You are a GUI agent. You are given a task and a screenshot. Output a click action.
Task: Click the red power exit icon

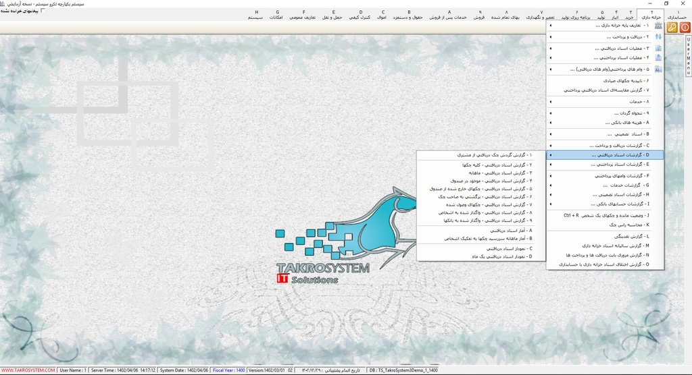pos(685,28)
